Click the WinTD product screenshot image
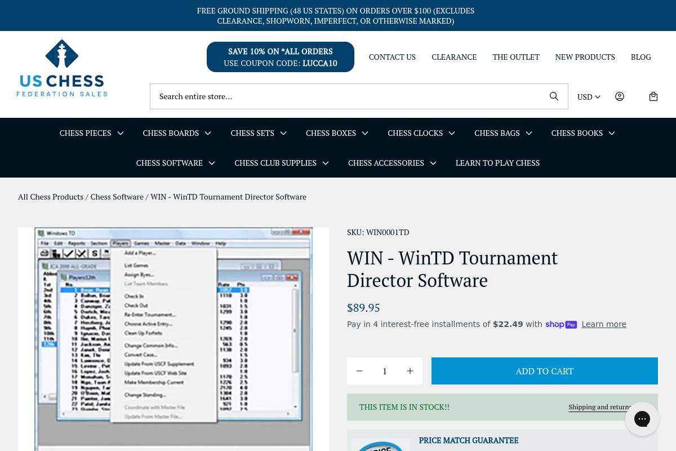Image resolution: width=676 pixels, height=451 pixels. click(174, 339)
